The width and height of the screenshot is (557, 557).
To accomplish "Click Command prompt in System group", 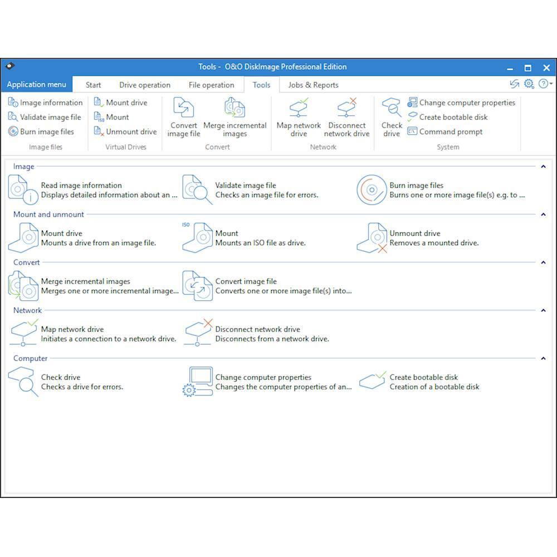I will tap(451, 132).
